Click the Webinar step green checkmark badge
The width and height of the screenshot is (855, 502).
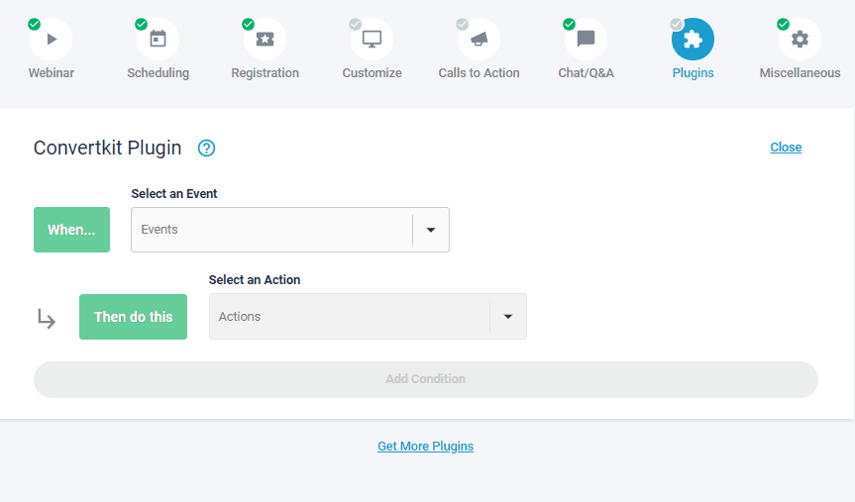pyautogui.click(x=35, y=24)
